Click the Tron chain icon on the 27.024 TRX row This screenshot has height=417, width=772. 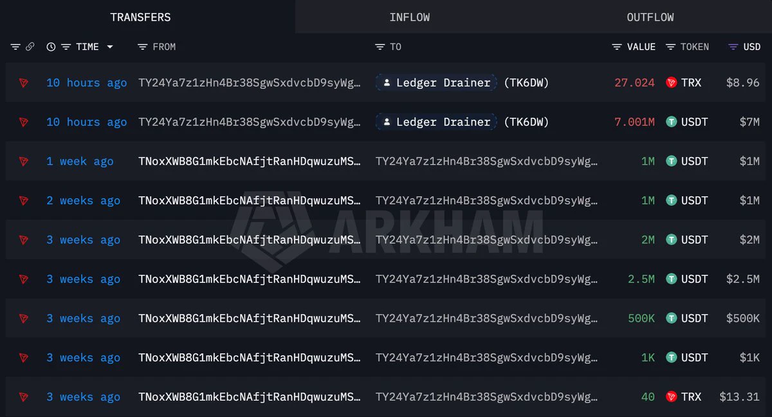(x=24, y=83)
